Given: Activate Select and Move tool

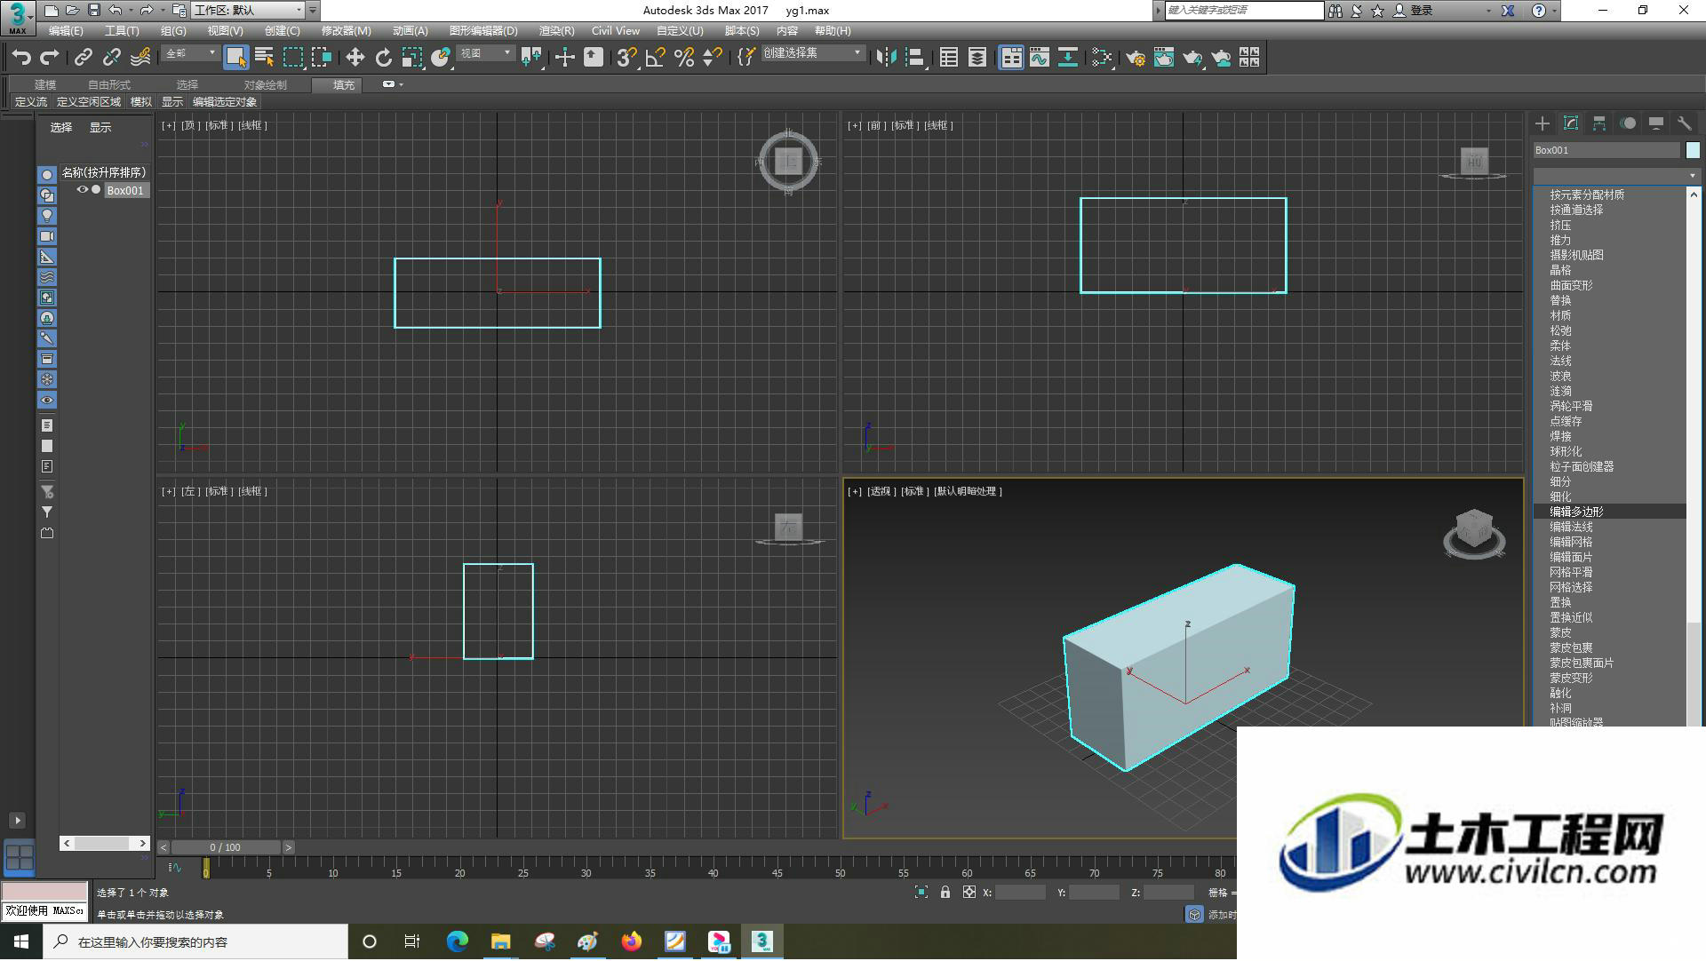Looking at the screenshot, I should [x=355, y=58].
